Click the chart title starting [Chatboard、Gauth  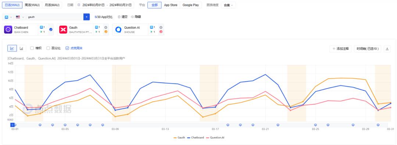(66, 58)
